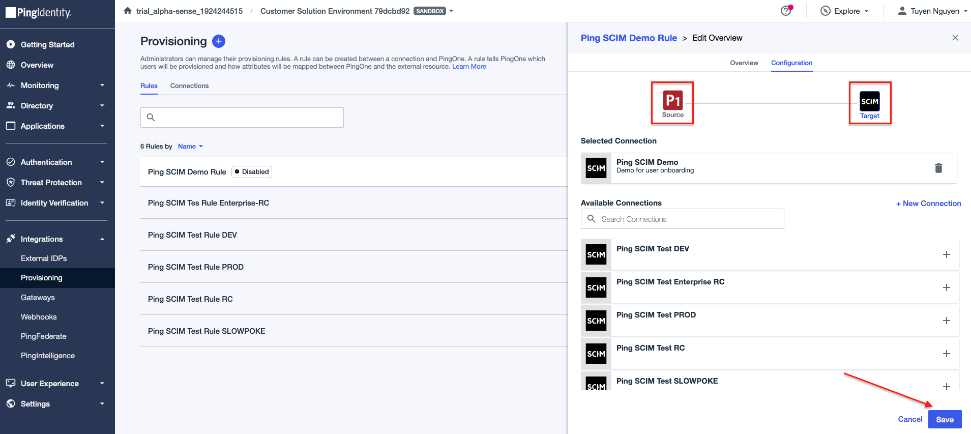Click SCIM icon of Ping SCIM Test PROD
The image size is (971, 434).
pyautogui.click(x=596, y=321)
